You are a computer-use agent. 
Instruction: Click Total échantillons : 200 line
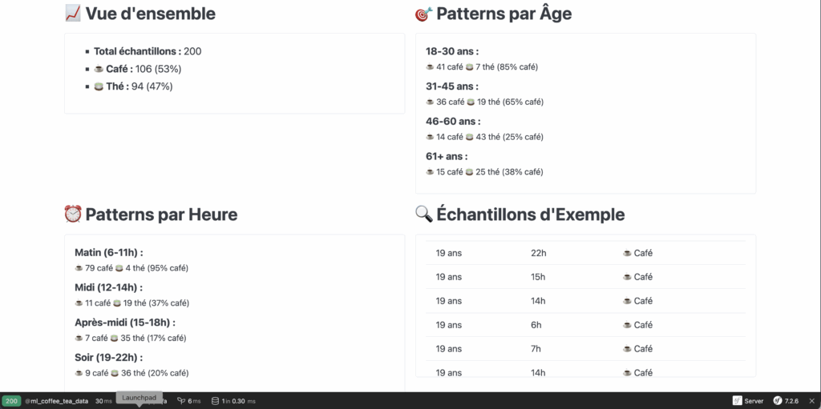[x=148, y=51]
